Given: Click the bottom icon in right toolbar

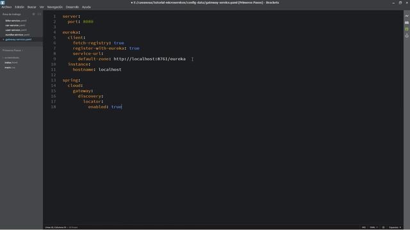Looking at the screenshot, I should click(x=407, y=36).
